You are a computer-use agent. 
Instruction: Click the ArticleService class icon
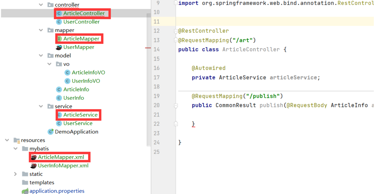[59, 115]
